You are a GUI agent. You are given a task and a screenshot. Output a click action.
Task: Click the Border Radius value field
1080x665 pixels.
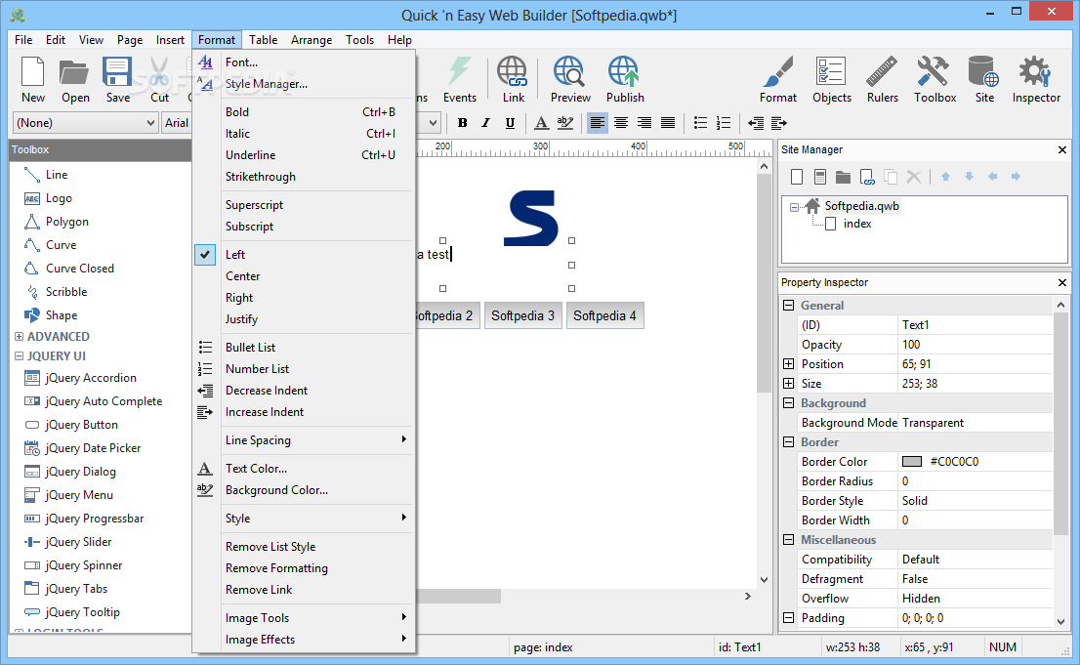976,481
